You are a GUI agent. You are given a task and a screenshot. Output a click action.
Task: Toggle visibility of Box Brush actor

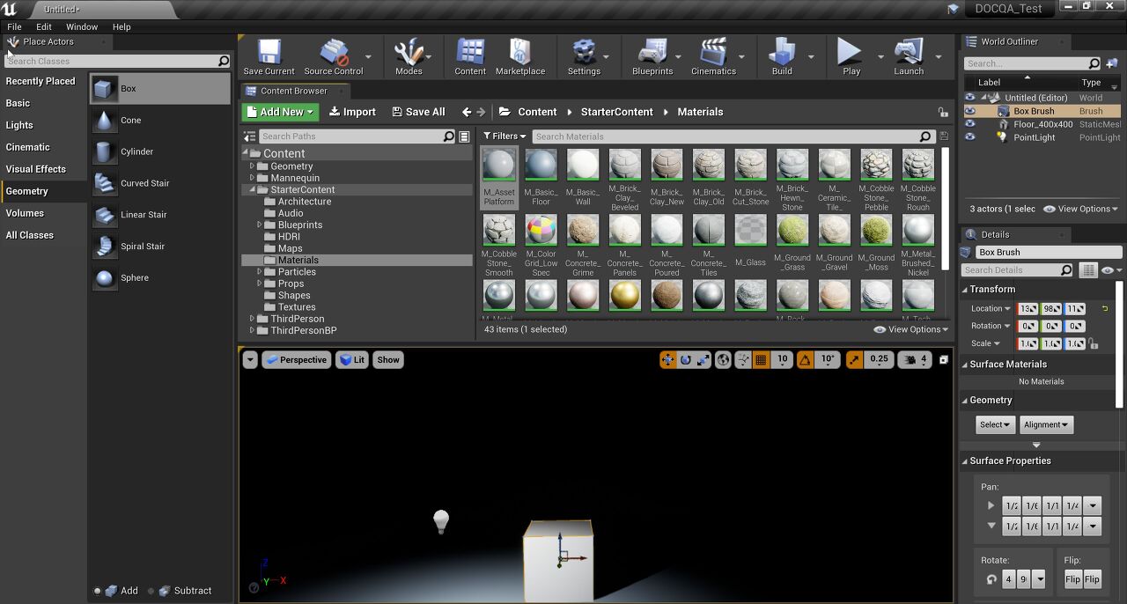[970, 111]
